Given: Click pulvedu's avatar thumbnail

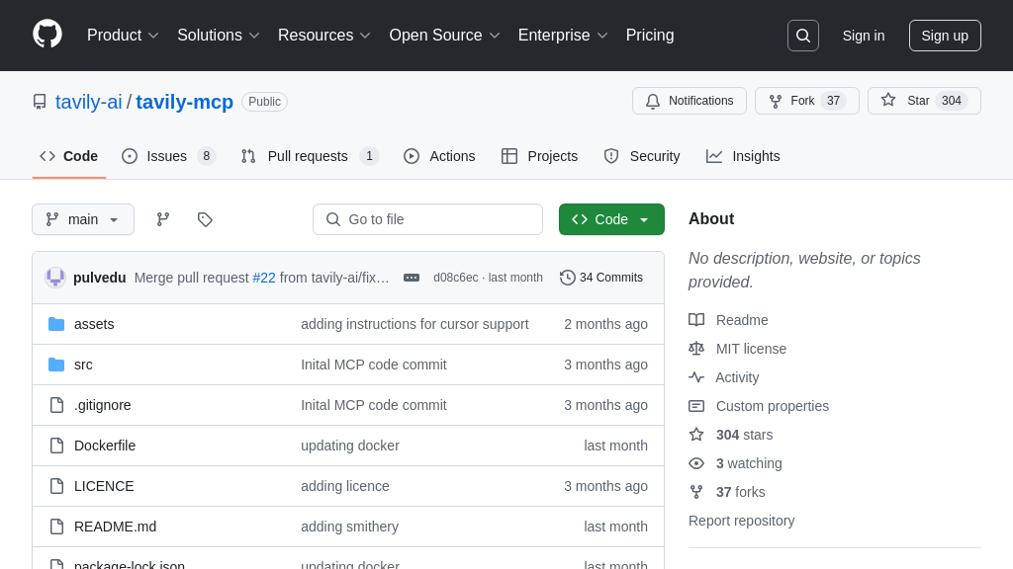Looking at the screenshot, I should point(55,278).
